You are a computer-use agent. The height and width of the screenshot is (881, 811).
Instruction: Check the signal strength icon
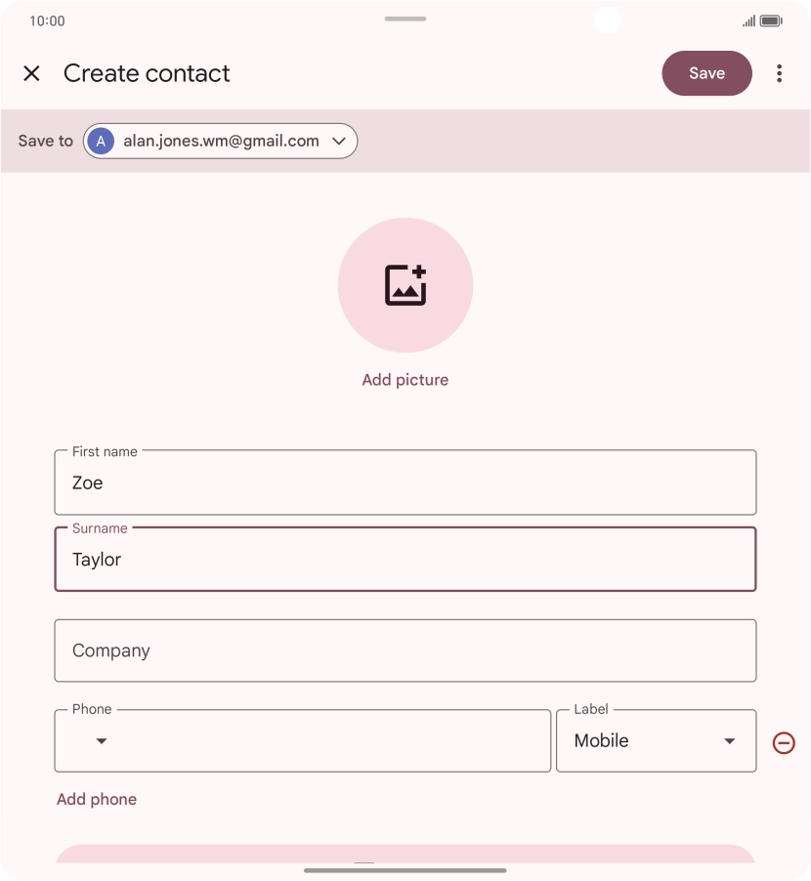(x=748, y=21)
